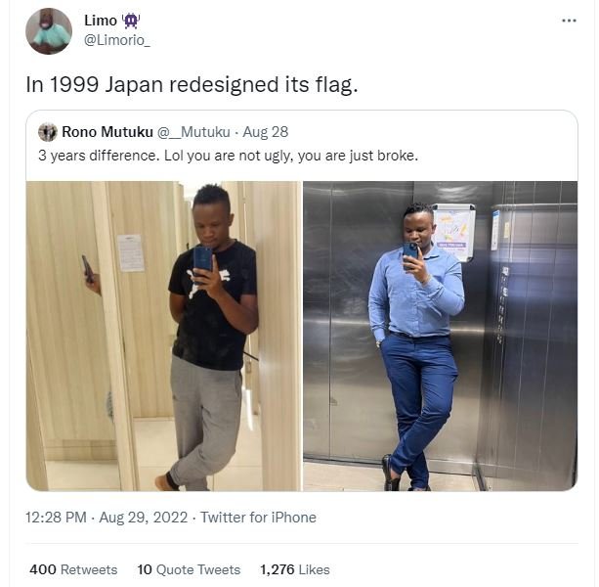This screenshot has height=587, width=599.
Task: Click the Twitter for iPhone source label
Action: click(258, 517)
